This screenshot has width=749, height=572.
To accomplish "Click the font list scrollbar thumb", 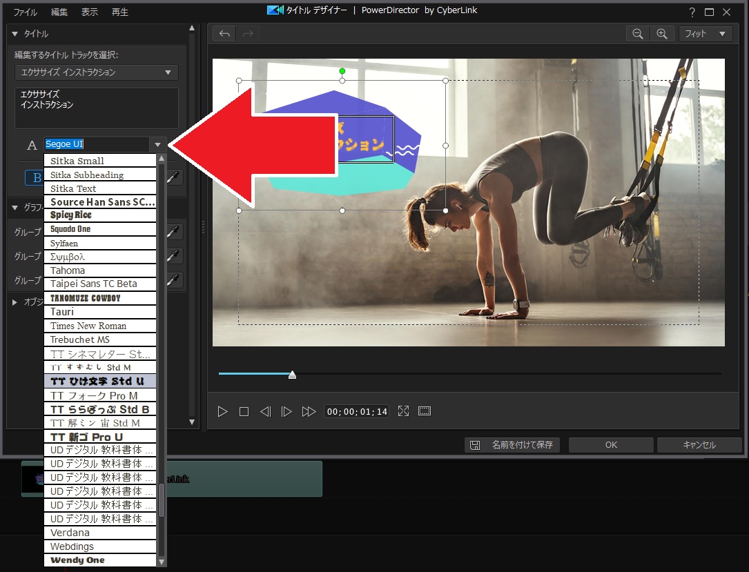I will (x=162, y=500).
